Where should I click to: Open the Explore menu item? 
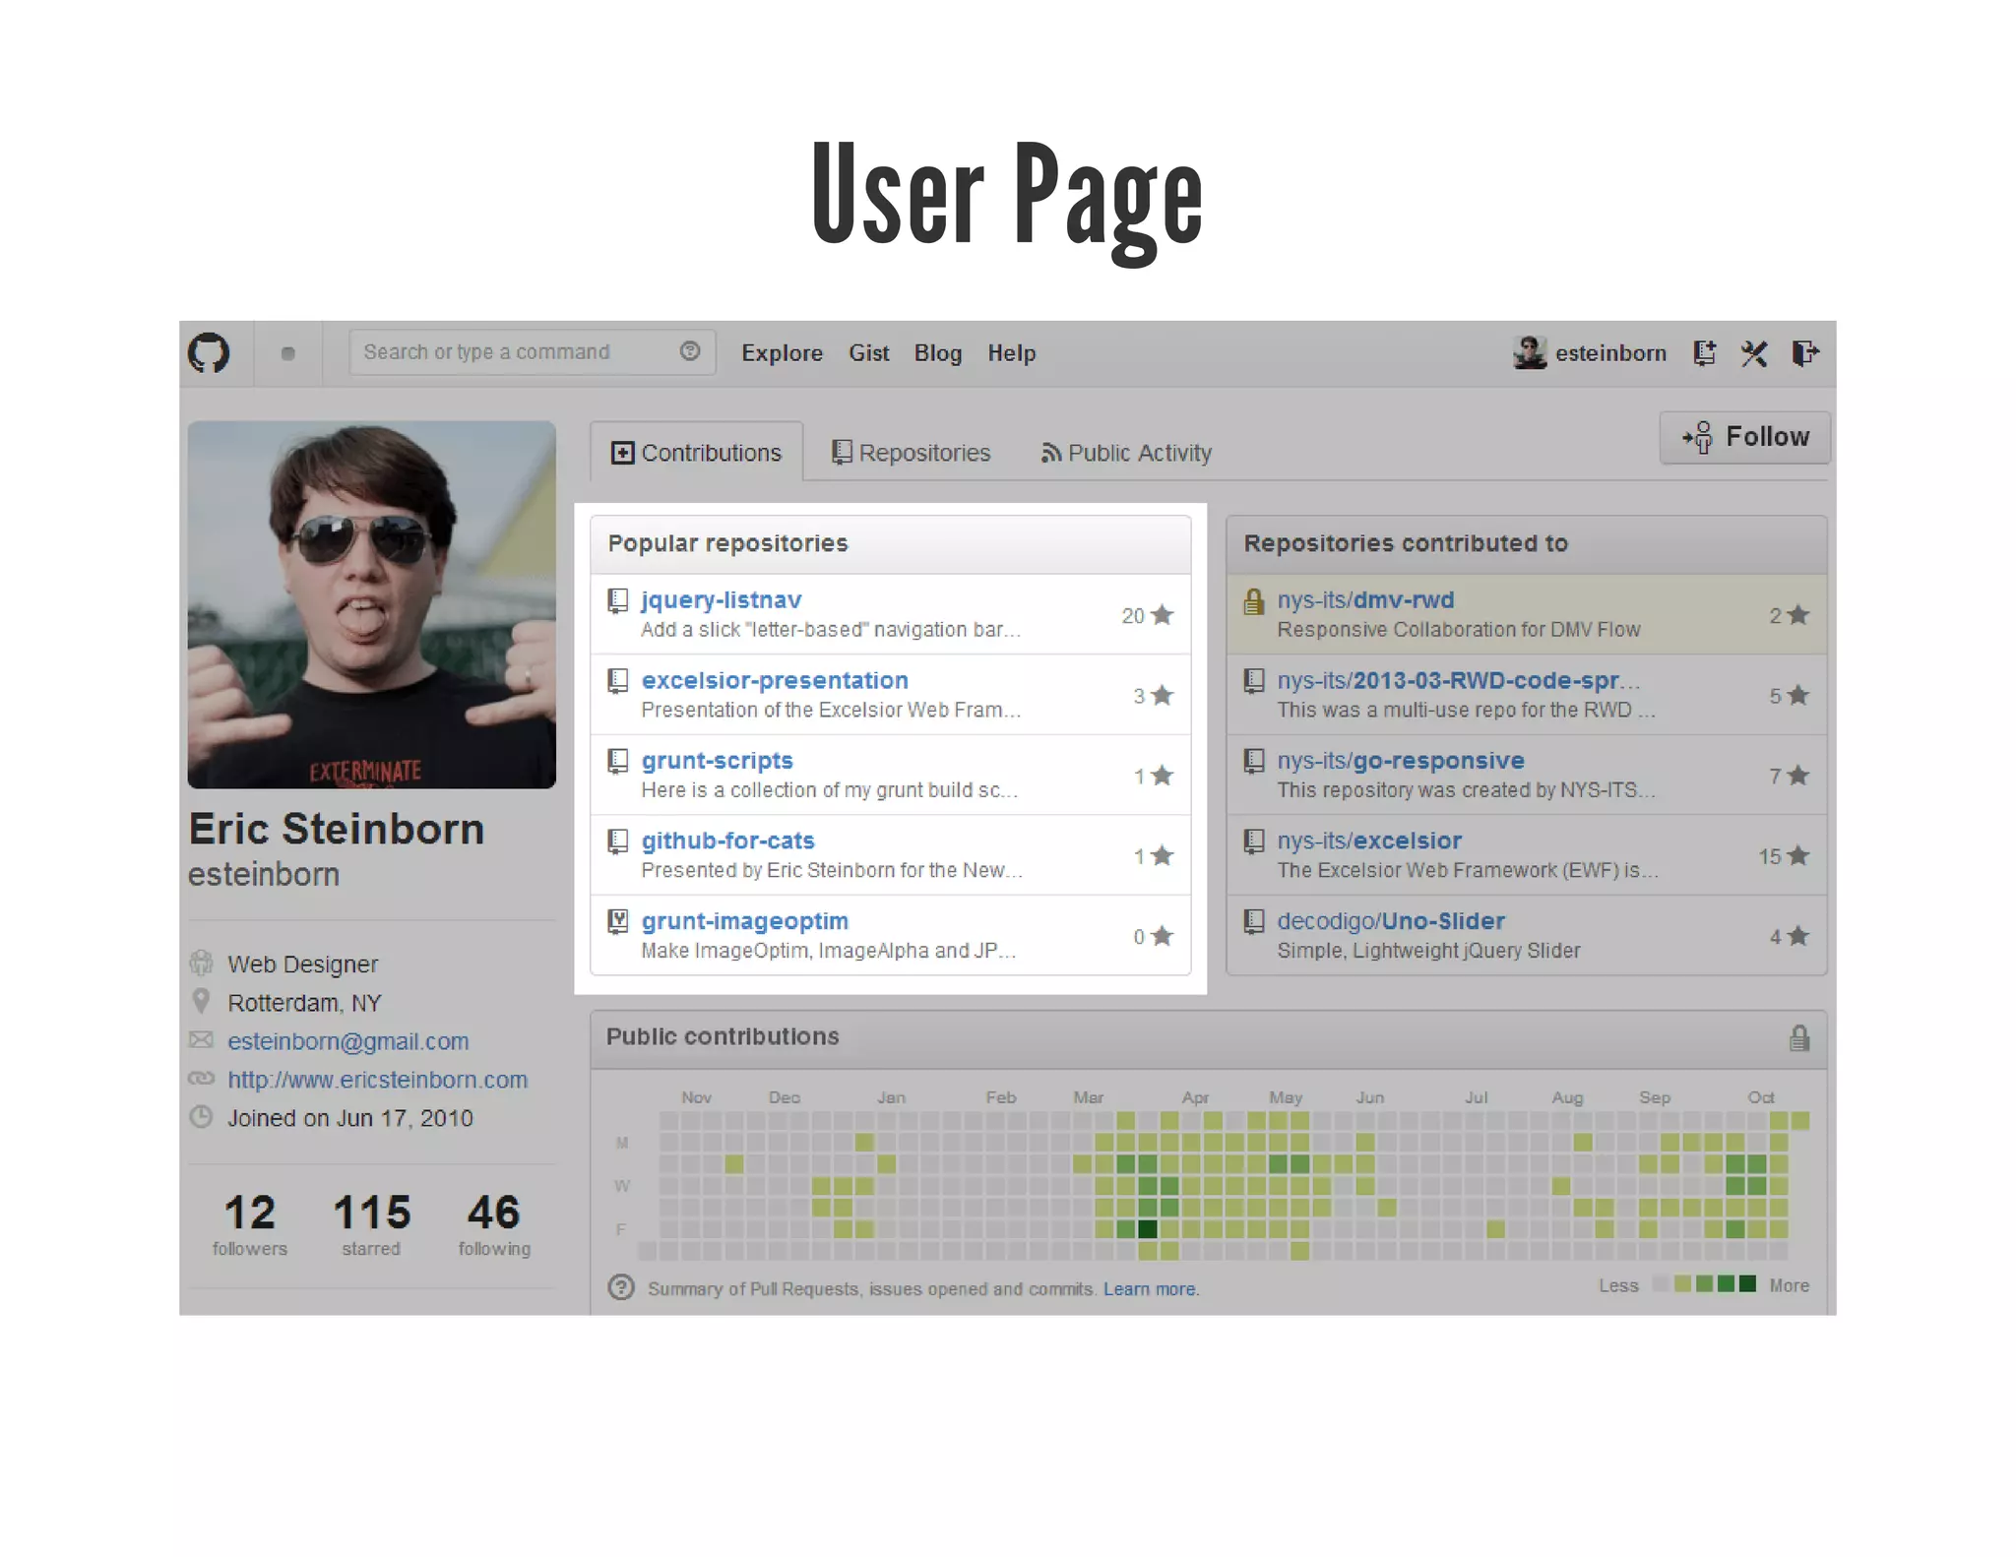coord(782,353)
